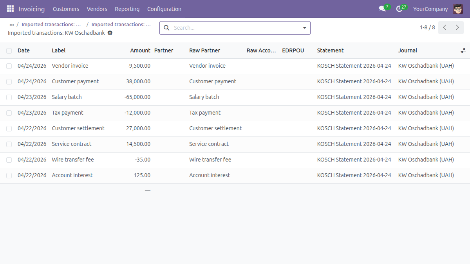Click the Statement cell in Account interest row
Screen dimensions: 470x264
tap(354, 175)
